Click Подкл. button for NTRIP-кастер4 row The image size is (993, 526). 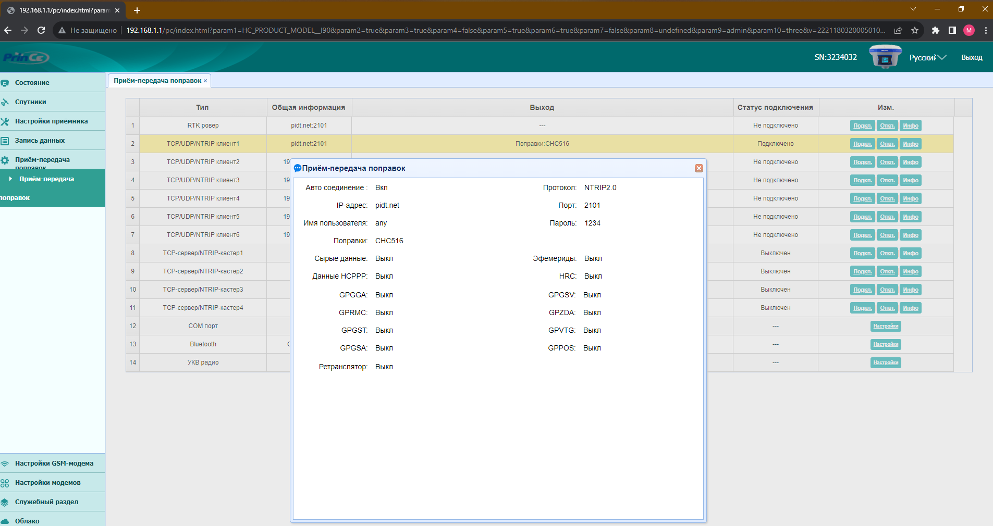tap(862, 308)
